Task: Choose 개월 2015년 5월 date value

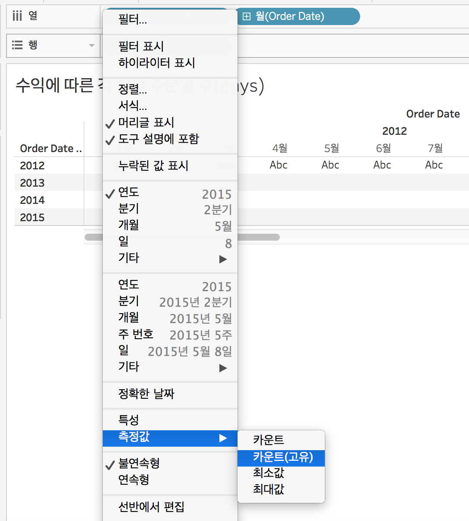Action: click(x=170, y=318)
